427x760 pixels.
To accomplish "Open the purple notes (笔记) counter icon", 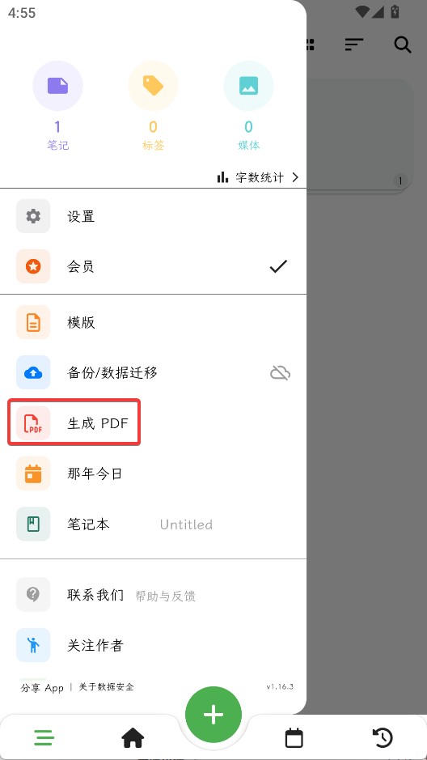I will click(x=57, y=86).
